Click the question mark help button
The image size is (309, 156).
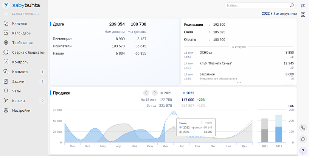pos(303,151)
